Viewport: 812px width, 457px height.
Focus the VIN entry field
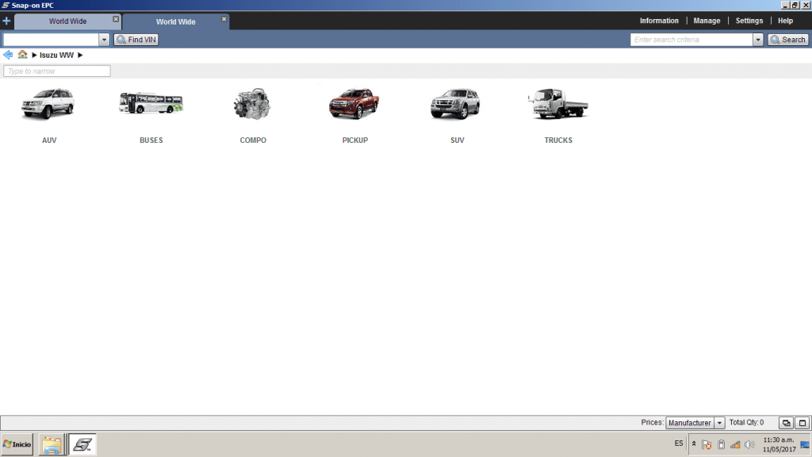coord(51,40)
